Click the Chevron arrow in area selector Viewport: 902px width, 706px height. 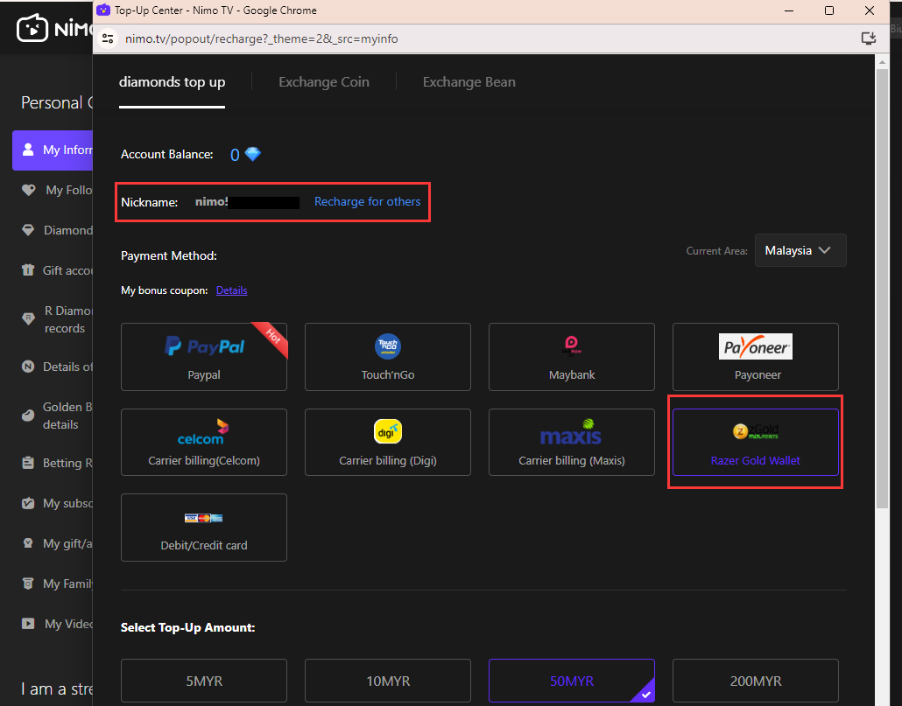point(824,250)
